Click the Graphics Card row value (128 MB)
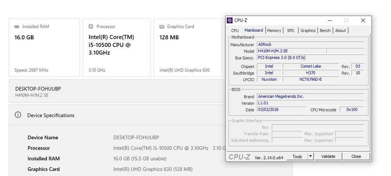Image resolution: width=391 pixels, height=176 pixels. click(153, 169)
